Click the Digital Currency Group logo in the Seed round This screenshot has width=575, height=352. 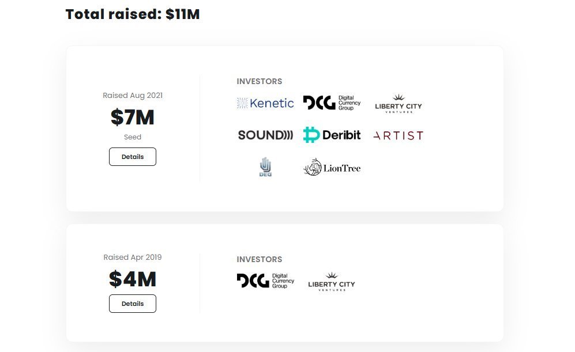coord(332,103)
